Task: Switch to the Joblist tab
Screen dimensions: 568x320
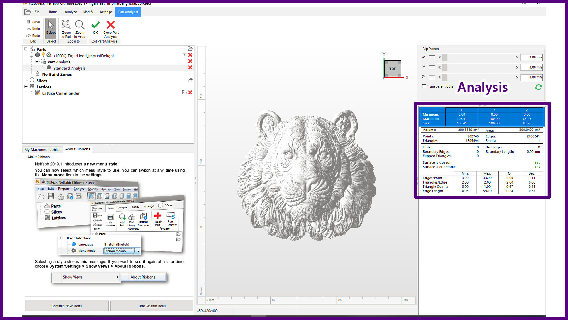Action: click(55, 149)
